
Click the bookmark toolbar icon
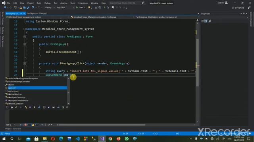click(113, 7)
